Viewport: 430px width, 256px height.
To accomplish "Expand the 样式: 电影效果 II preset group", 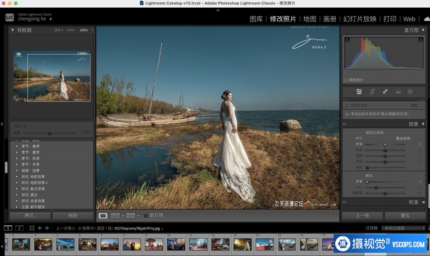I will tap(17, 183).
